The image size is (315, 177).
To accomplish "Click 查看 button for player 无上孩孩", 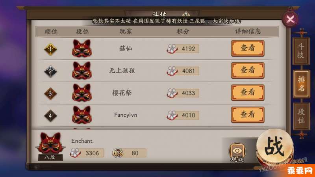I will point(248,71).
